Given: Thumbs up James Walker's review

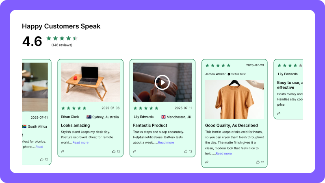Looking at the screenshot, I should [258, 162].
